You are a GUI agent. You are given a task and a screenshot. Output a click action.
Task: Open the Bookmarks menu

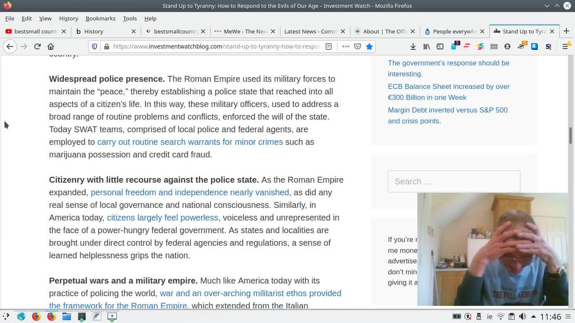tap(100, 18)
